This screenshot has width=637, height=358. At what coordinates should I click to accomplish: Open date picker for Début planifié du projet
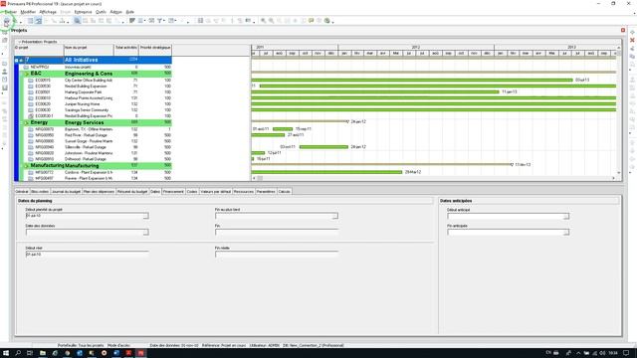click(145, 216)
